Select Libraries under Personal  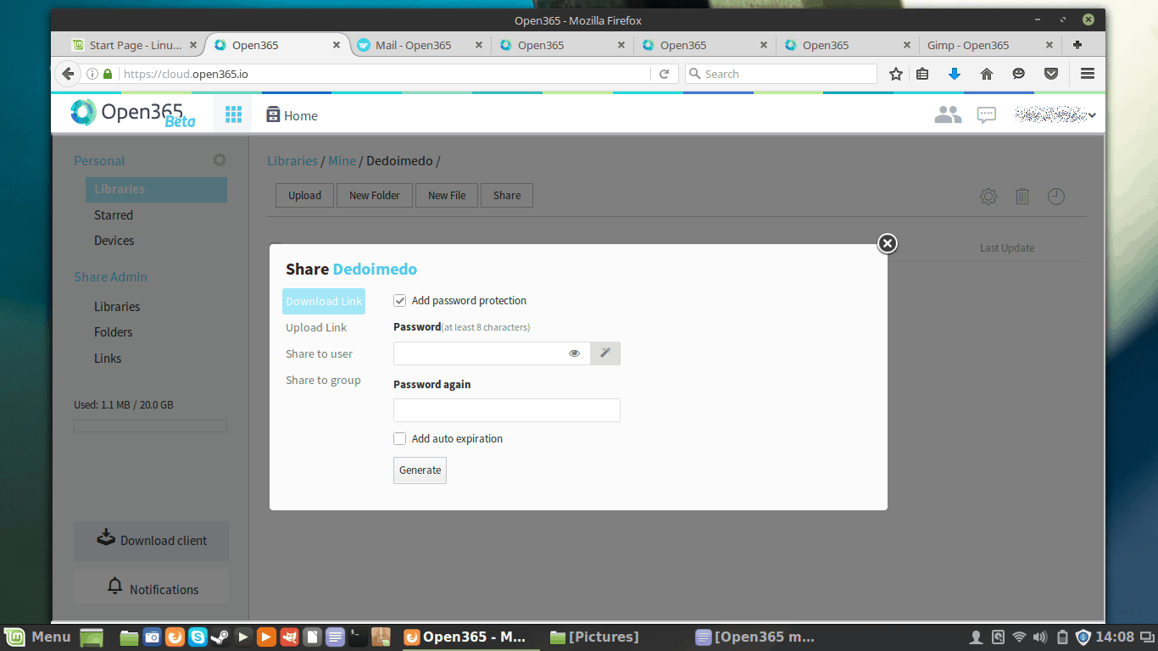[x=156, y=189]
